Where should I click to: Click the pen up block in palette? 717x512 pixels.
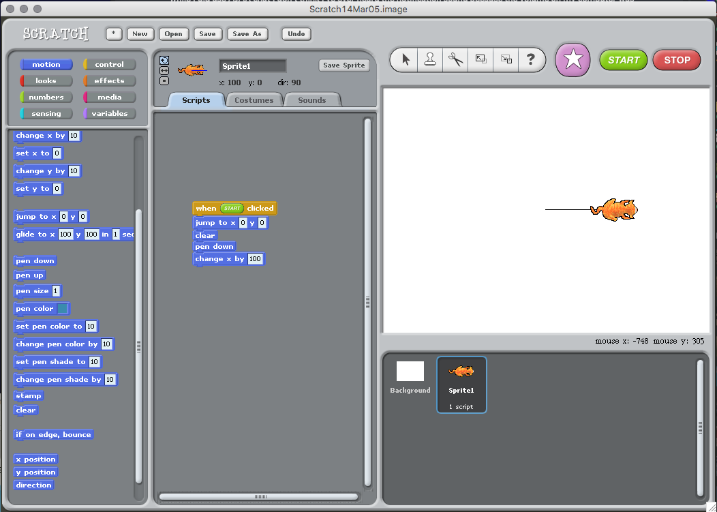pyautogui.click(x=30, y=275)
